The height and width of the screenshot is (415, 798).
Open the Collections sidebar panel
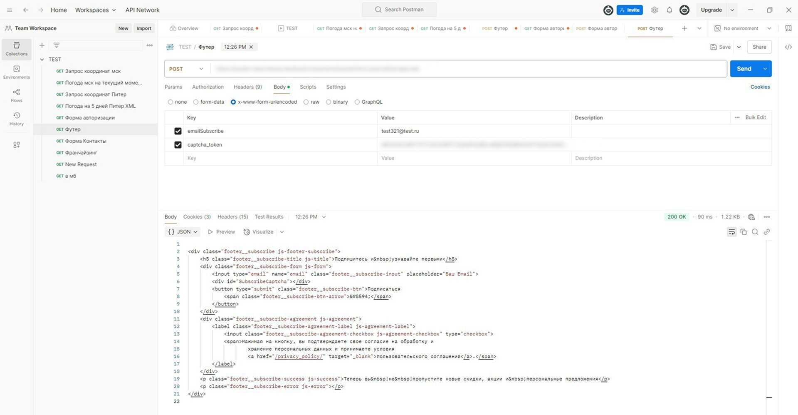click(17, 49)
